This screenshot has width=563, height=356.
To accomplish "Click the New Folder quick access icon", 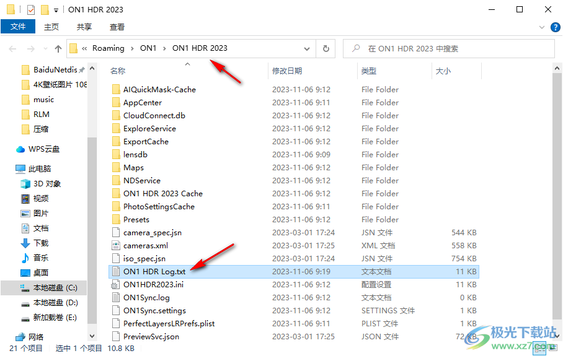I will 45,9.
